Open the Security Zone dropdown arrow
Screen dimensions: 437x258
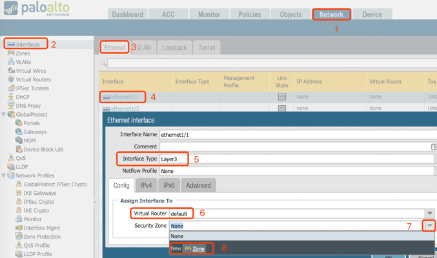click(429, 226)
